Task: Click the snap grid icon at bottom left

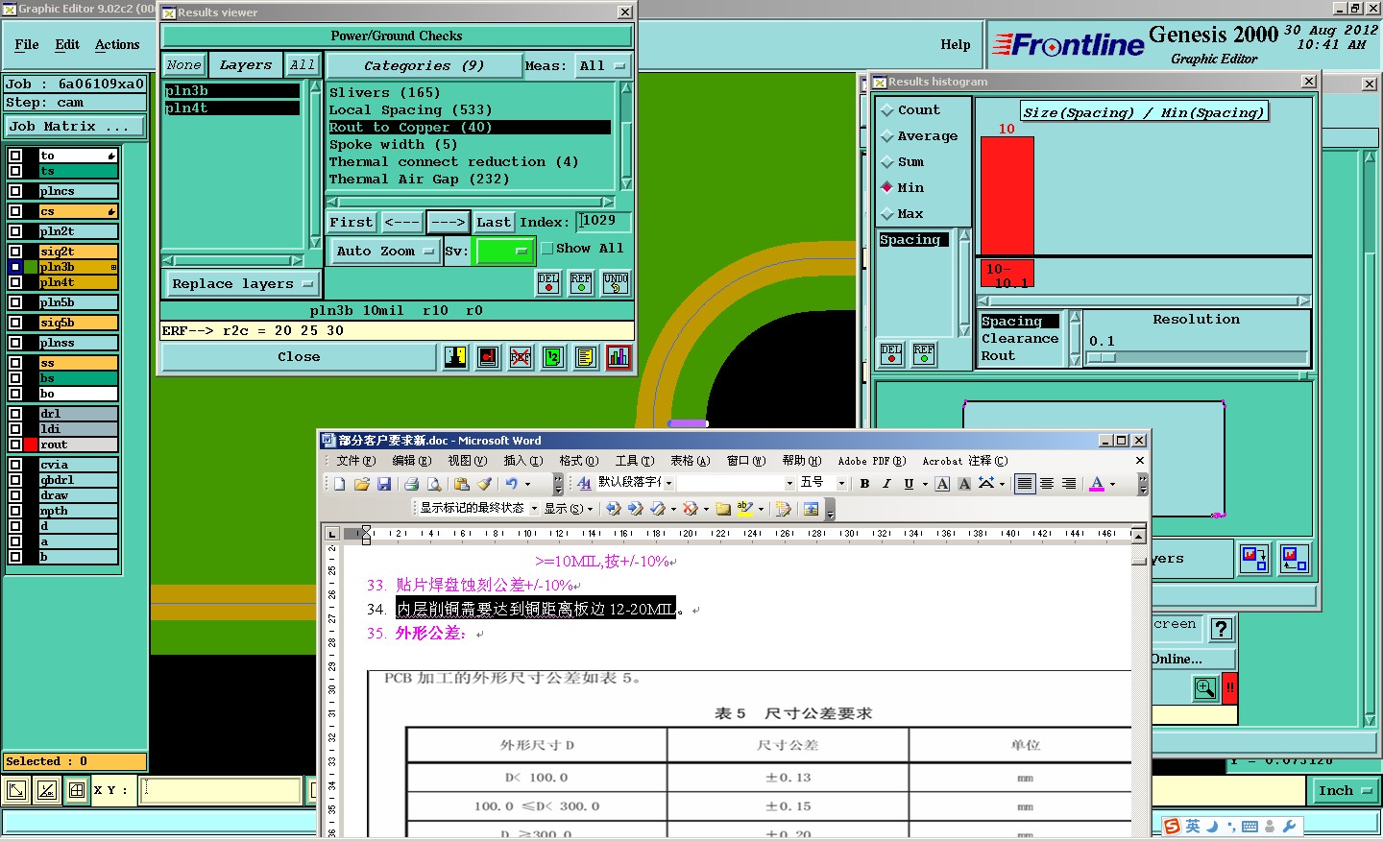Action: [x=77, y=790]
